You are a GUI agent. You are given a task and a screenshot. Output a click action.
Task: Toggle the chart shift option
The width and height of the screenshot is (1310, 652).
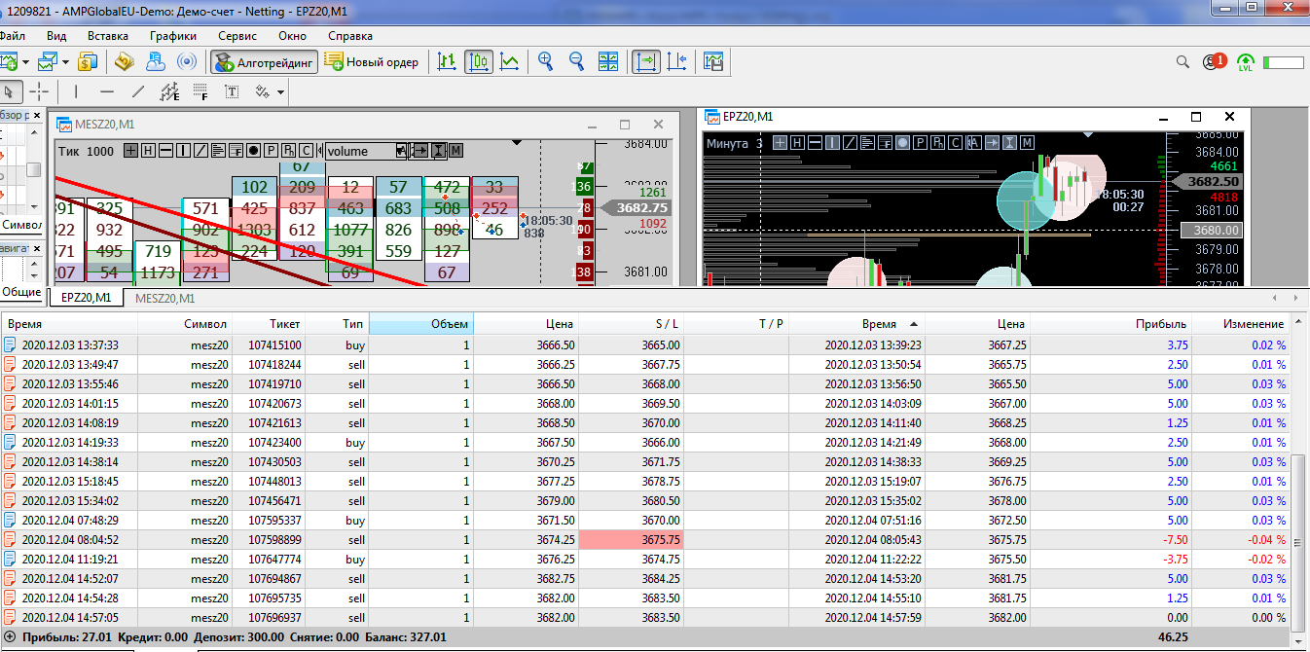[676, 61]
